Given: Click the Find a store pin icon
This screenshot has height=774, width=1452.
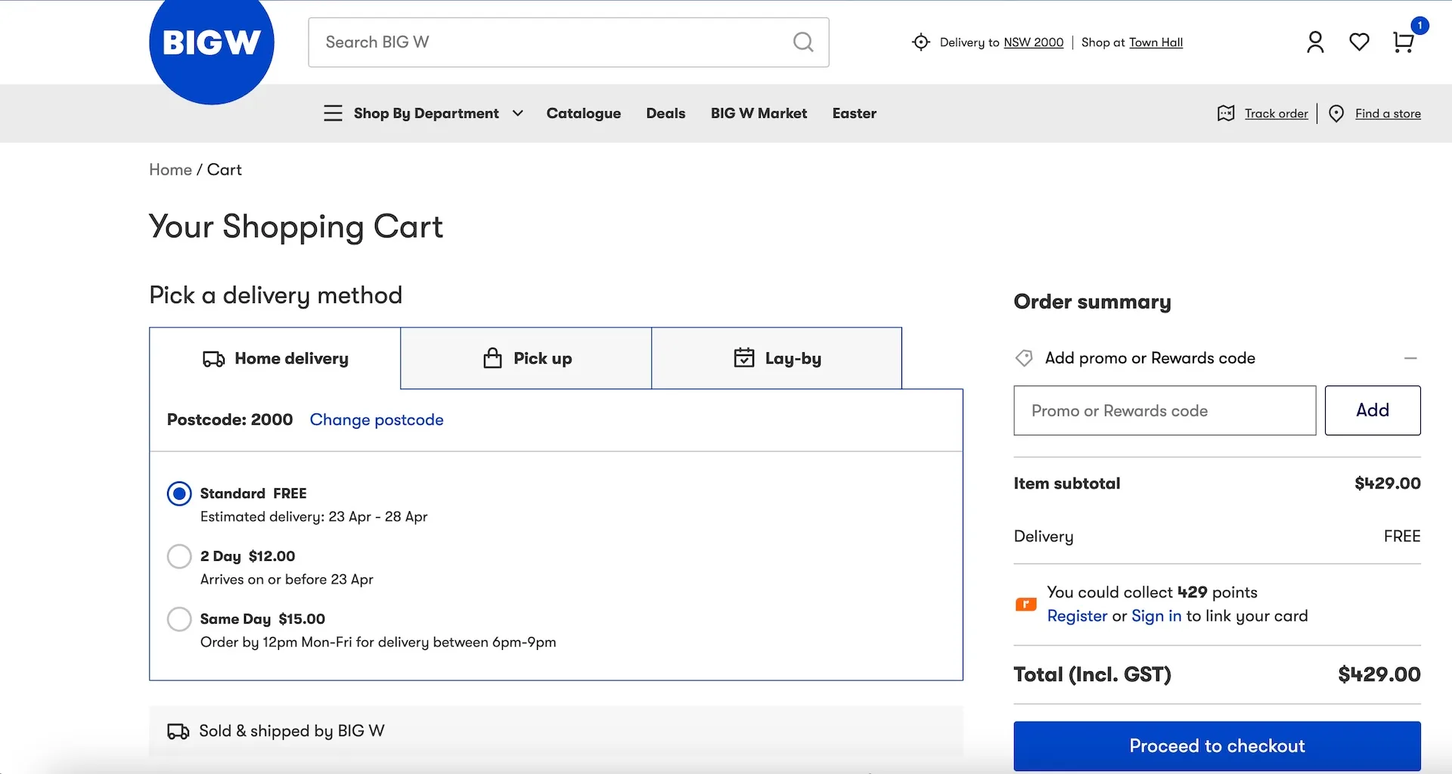Looking at the screenshot, I should [x=1336, y=113].
